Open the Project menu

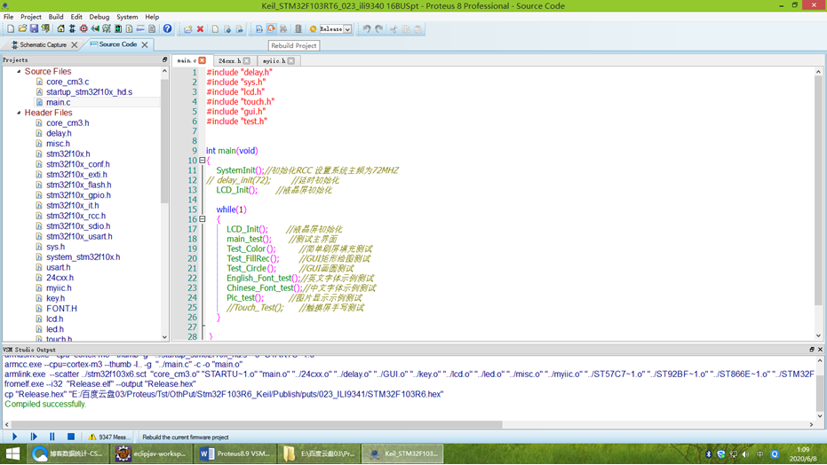point(30,17)
